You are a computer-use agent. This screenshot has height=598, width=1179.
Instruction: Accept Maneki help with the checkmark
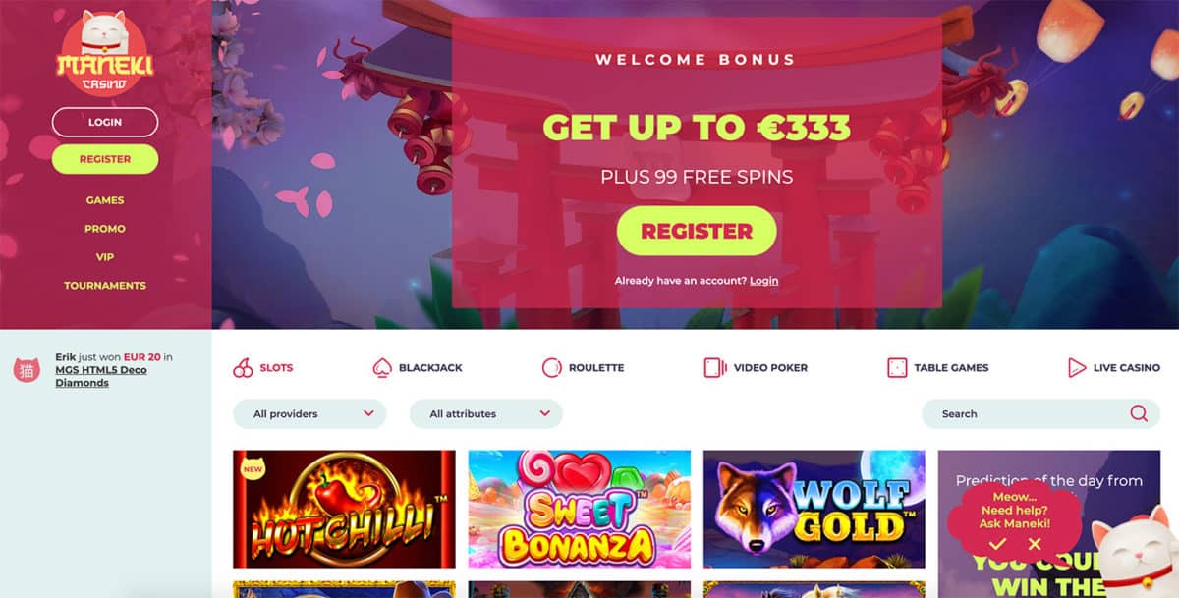click(997, 543)
